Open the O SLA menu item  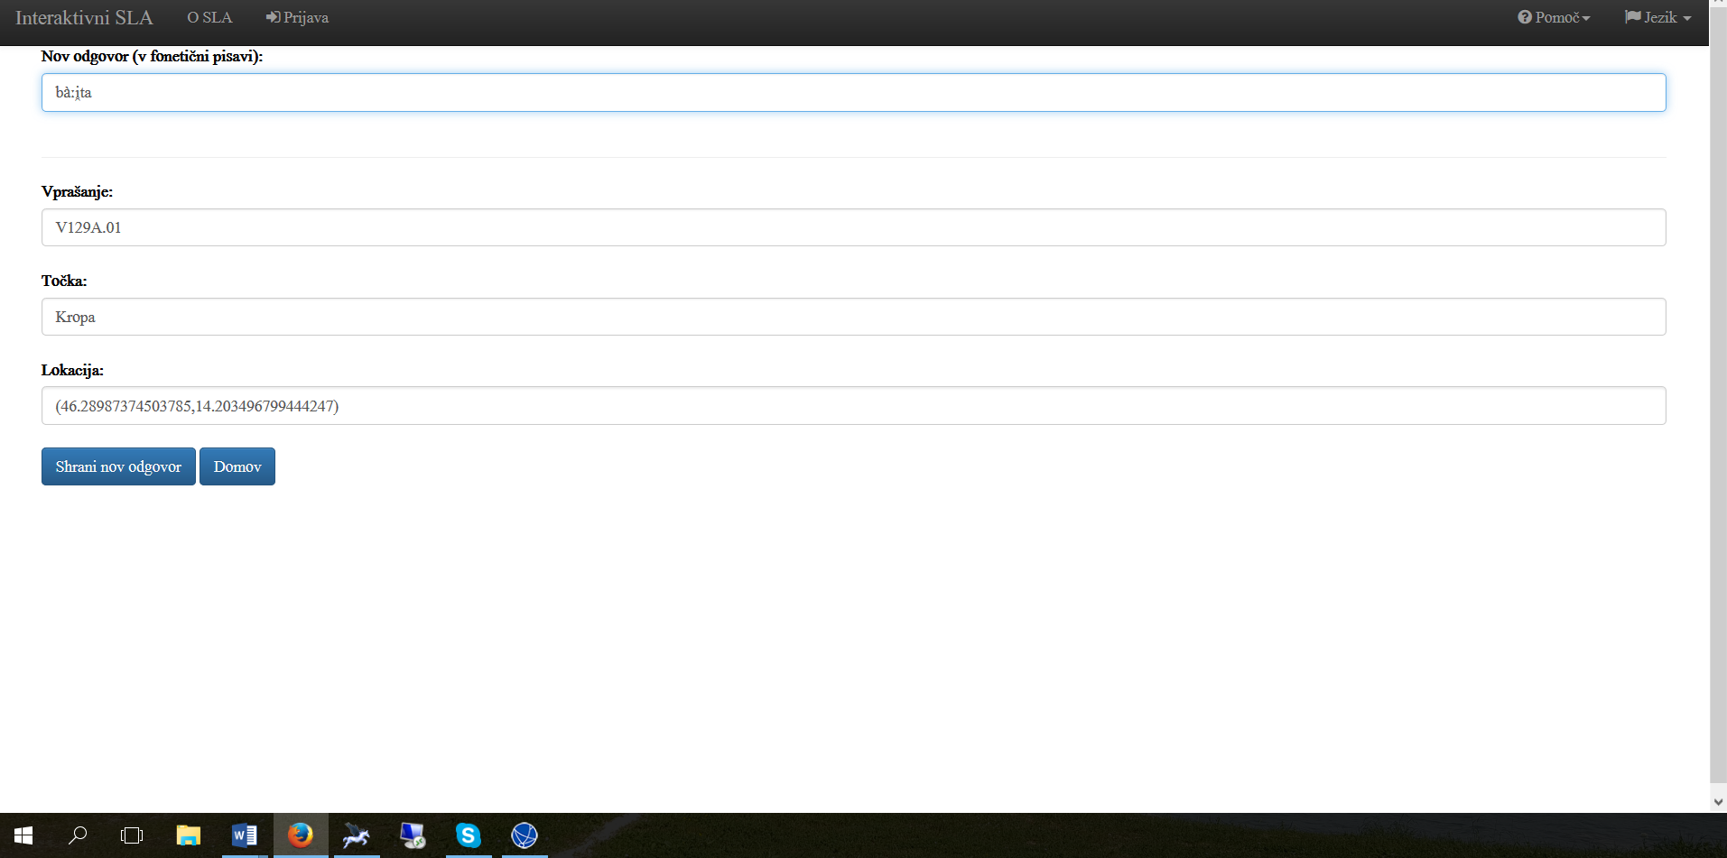209,18
